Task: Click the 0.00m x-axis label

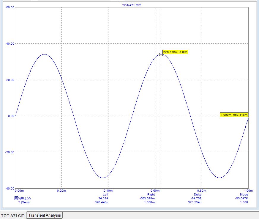Action: [x=19, y=191]
